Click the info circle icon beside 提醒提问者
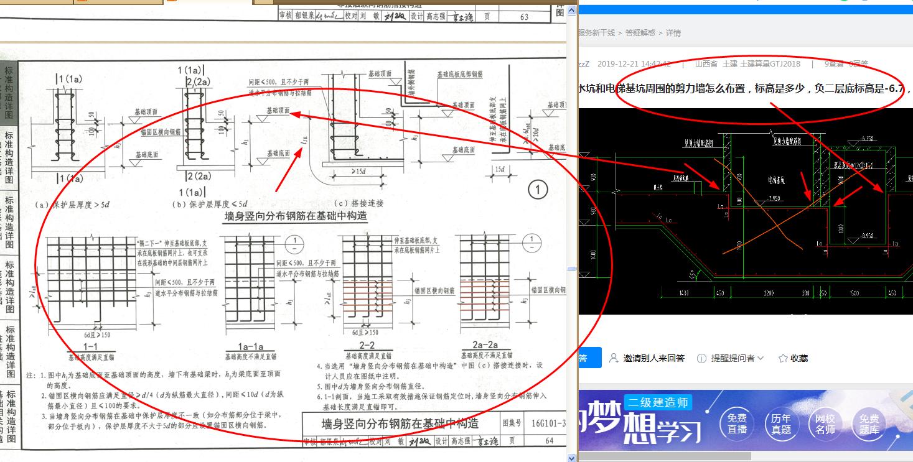This screenshot has height=462, width=913. [x=701, y=358]
